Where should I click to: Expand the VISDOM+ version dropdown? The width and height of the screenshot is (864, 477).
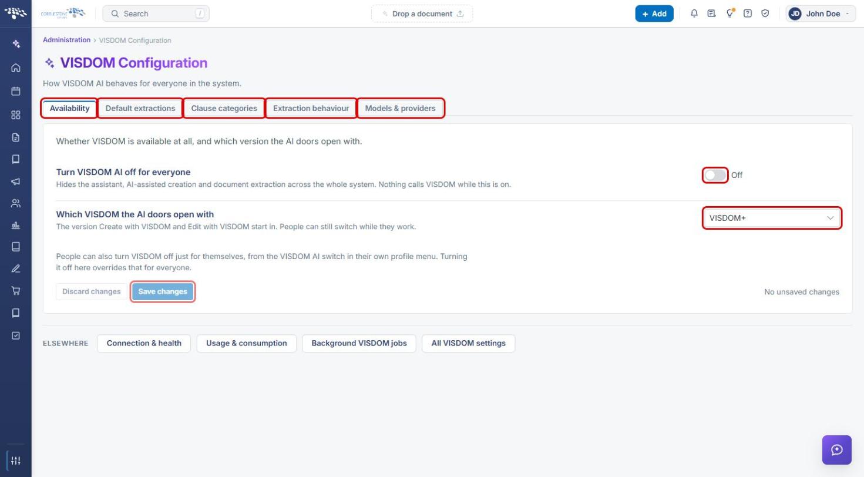(x=772, y=218)
